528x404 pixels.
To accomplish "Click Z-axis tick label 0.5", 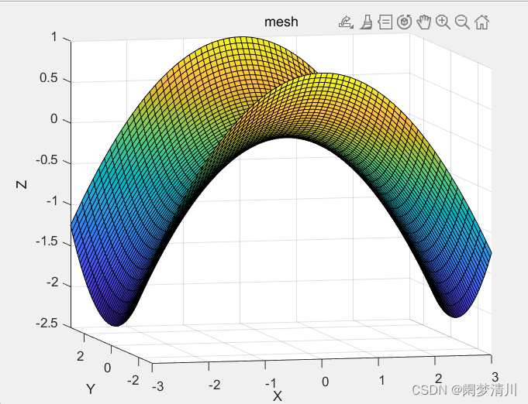I will pos(49,78).
